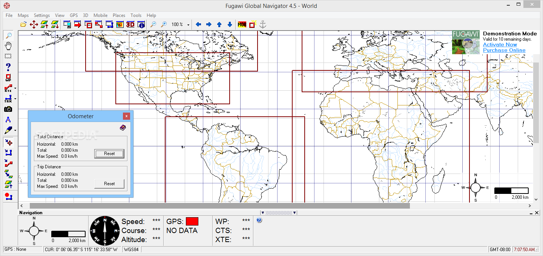
Task: Open the Maps menu
Action: coord(23,15)
